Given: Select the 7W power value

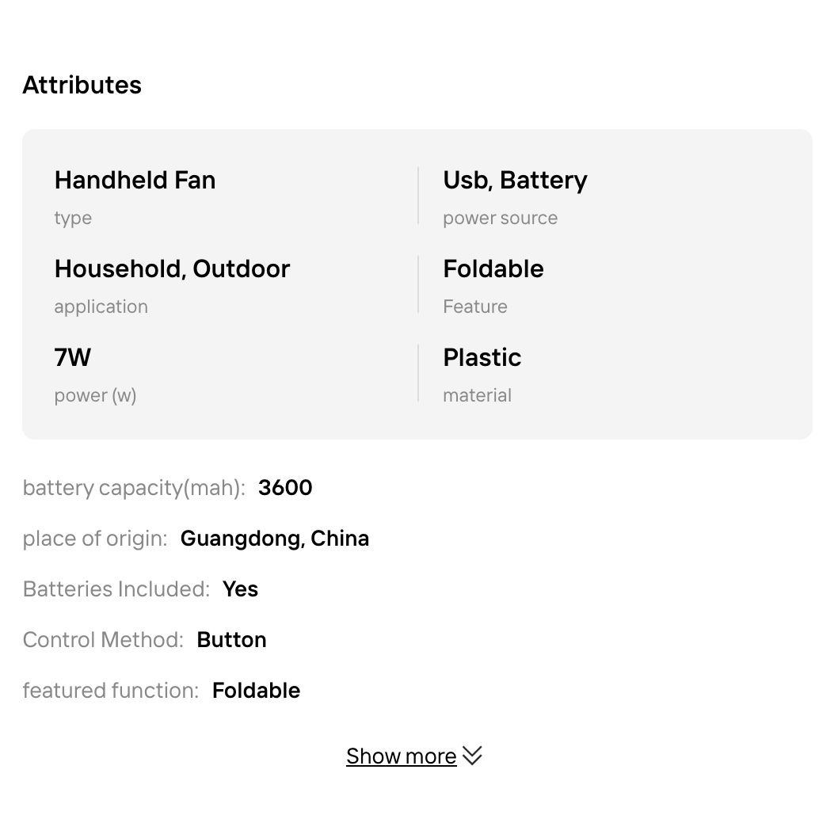Looking at the screenshot, I should 72,357.
